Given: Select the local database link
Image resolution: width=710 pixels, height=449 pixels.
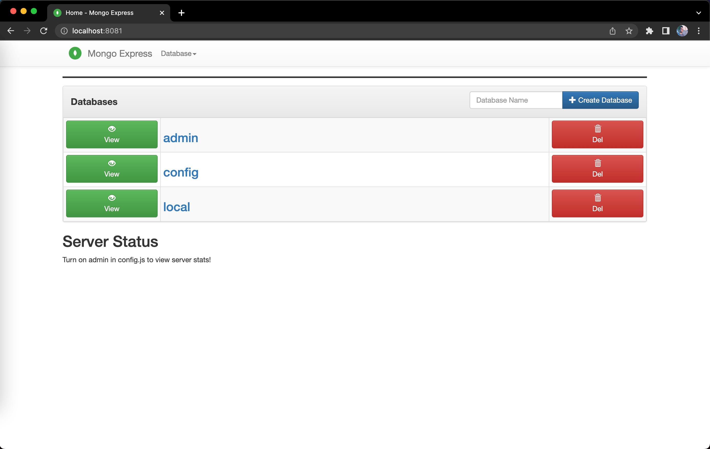Looking at the screenshot, I should [176, 206].
